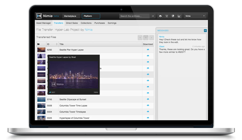Click the 6257 ID in preview popup
Image resolution: width=242 pixels, height=140 pixels.
53,92
